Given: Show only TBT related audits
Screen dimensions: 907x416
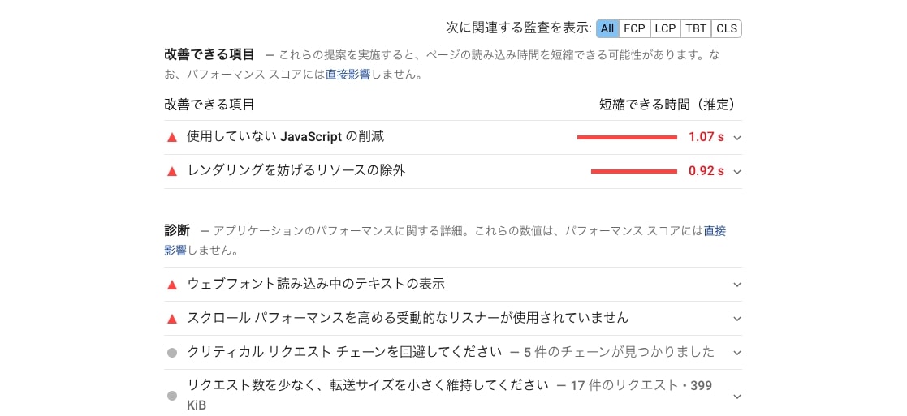Looking at the screenshot, I should 696,28.
